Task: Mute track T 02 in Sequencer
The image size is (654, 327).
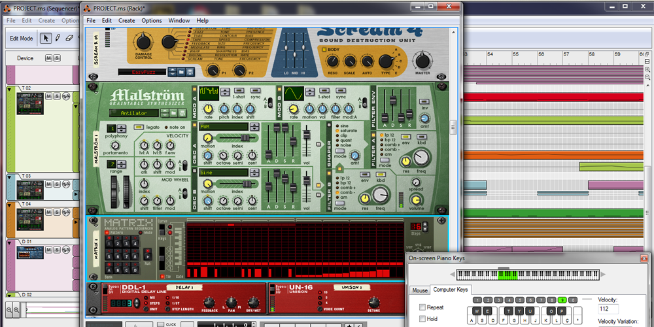Action: click(49, 96)
